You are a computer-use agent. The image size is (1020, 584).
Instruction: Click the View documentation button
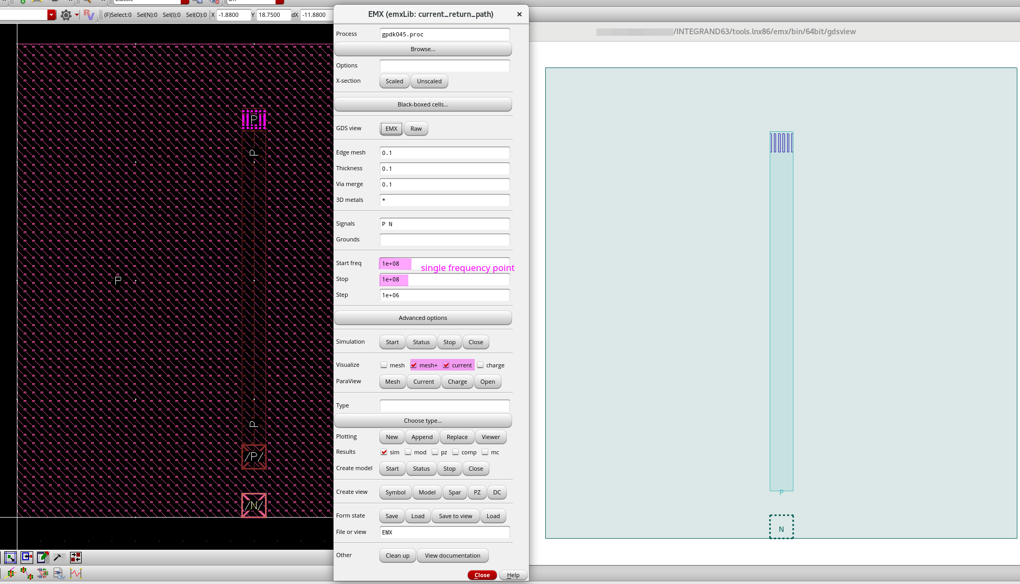[x=452, y=556]
